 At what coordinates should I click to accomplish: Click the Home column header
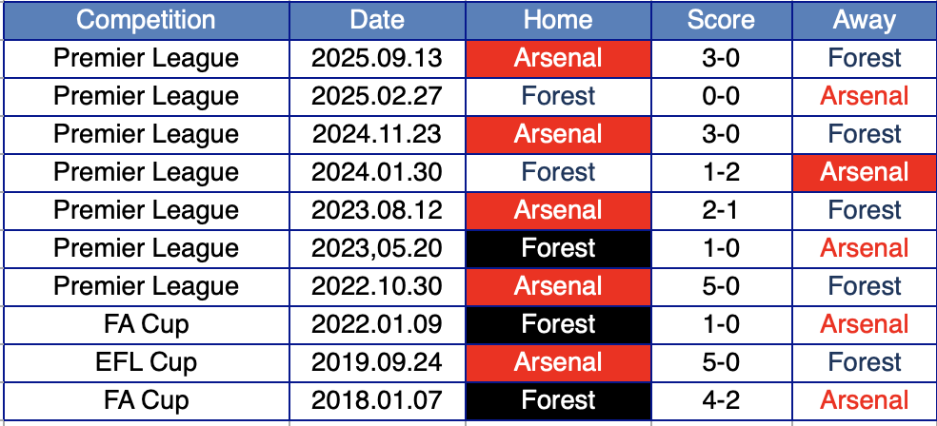pos(558,20)
